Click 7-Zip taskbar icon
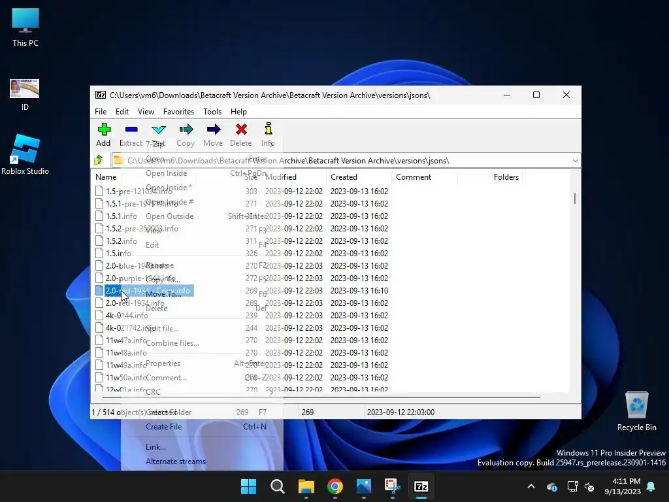 (x=421, y=486)
